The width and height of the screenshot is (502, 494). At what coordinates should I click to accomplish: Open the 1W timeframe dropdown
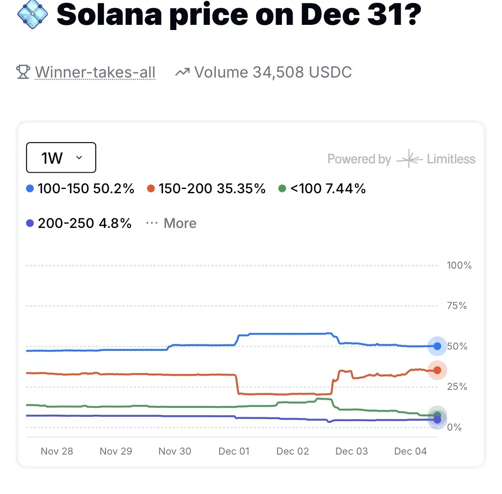[61, 158]
